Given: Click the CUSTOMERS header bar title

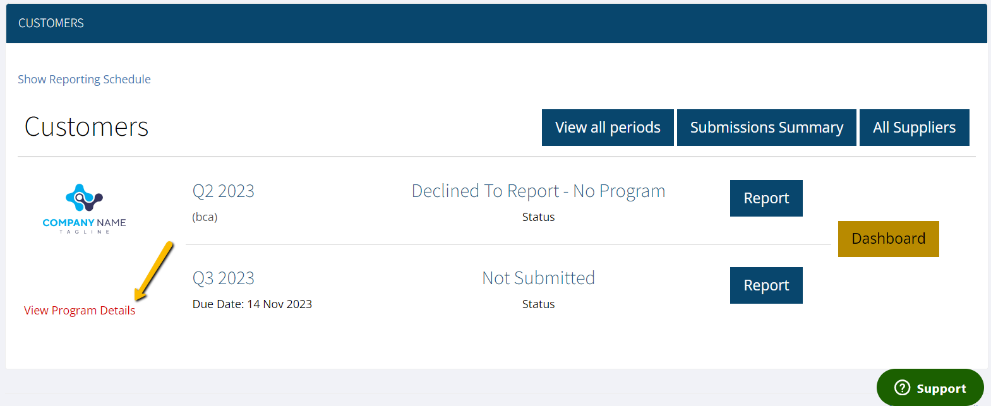Looking at the screenshot, I should click(51, 23).
